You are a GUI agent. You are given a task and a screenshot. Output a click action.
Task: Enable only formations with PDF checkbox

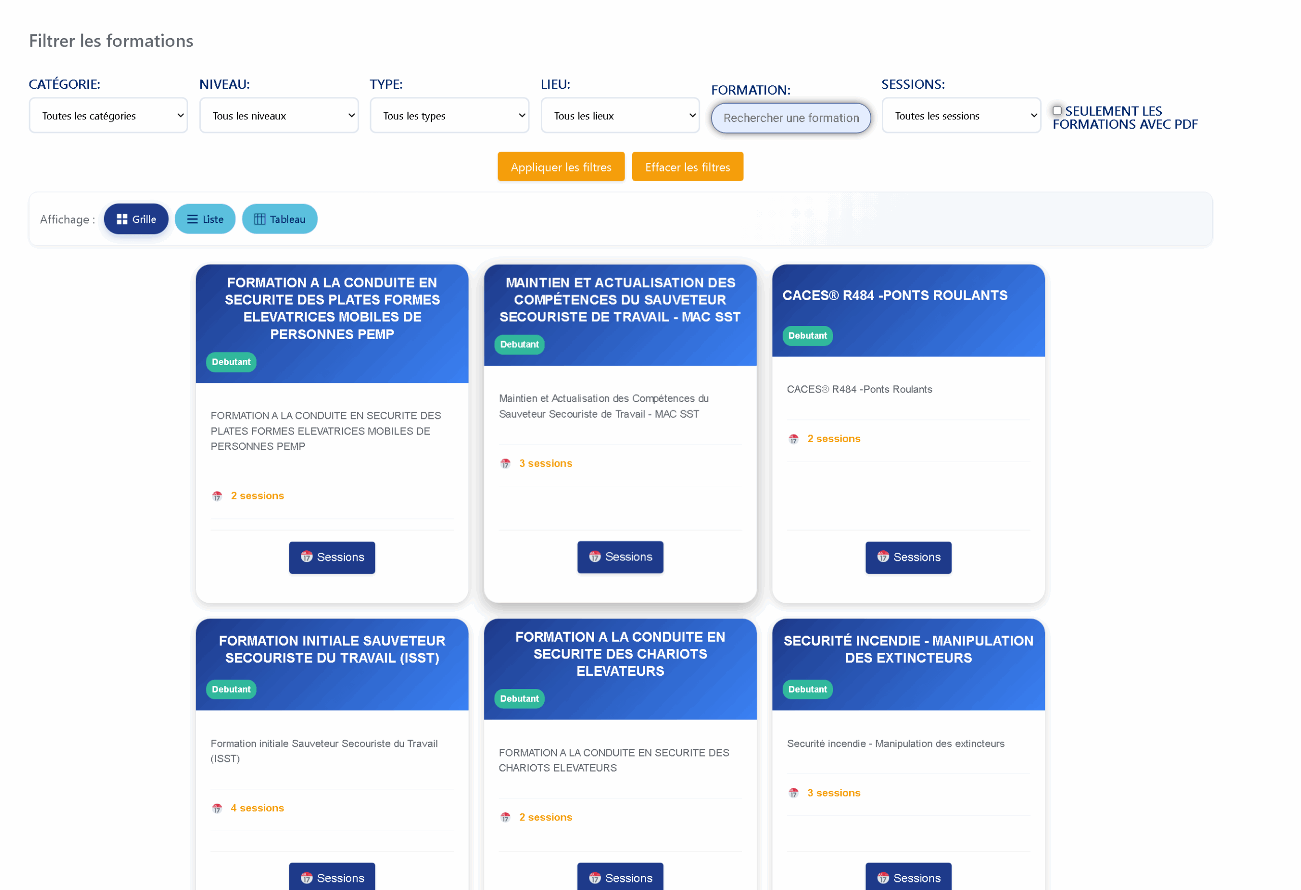tap(1057, 111)
